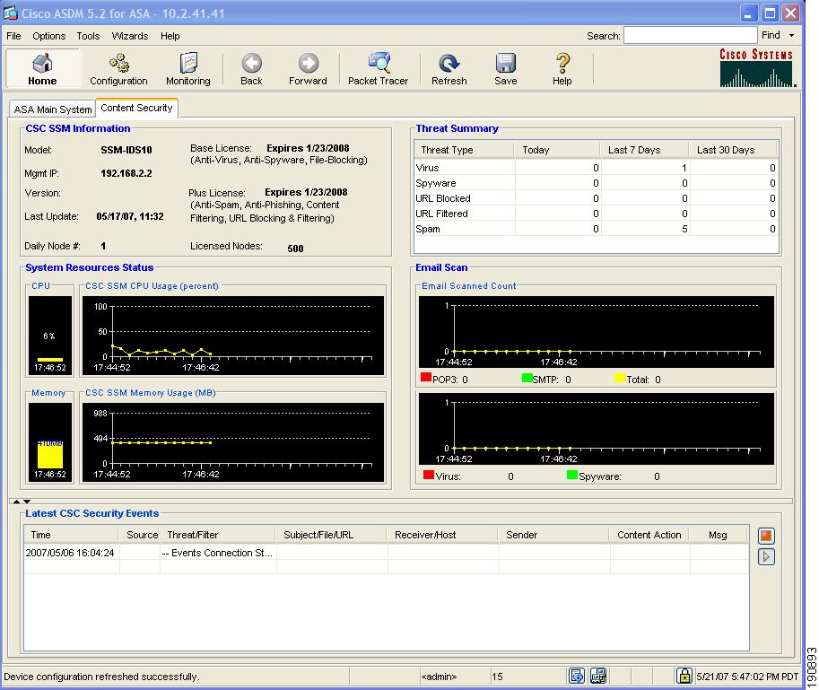Image resolution: width=819 pixels, height=690 pixels.
Task: Click the CPU percentage gauge
Action: click(x=50, y=336)
